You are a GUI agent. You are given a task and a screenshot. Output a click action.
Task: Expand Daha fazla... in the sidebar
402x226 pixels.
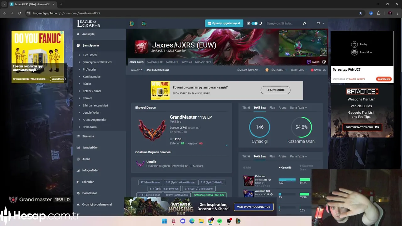pyautogui.click(x=91, y=127)
